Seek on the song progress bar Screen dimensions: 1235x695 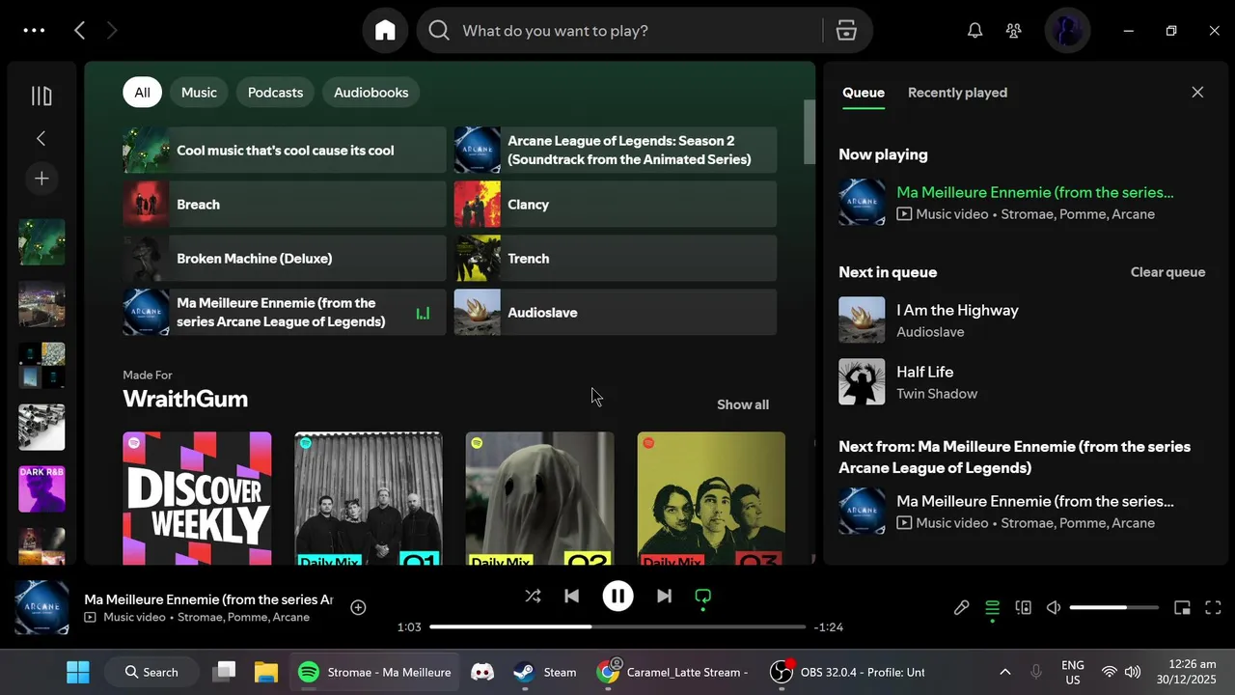[x=617, y=626]
